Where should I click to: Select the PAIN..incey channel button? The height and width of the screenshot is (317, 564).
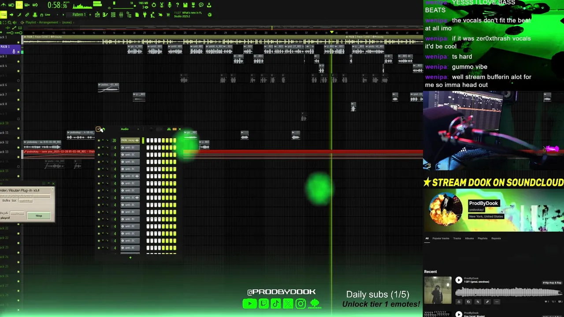click(130, 140)
